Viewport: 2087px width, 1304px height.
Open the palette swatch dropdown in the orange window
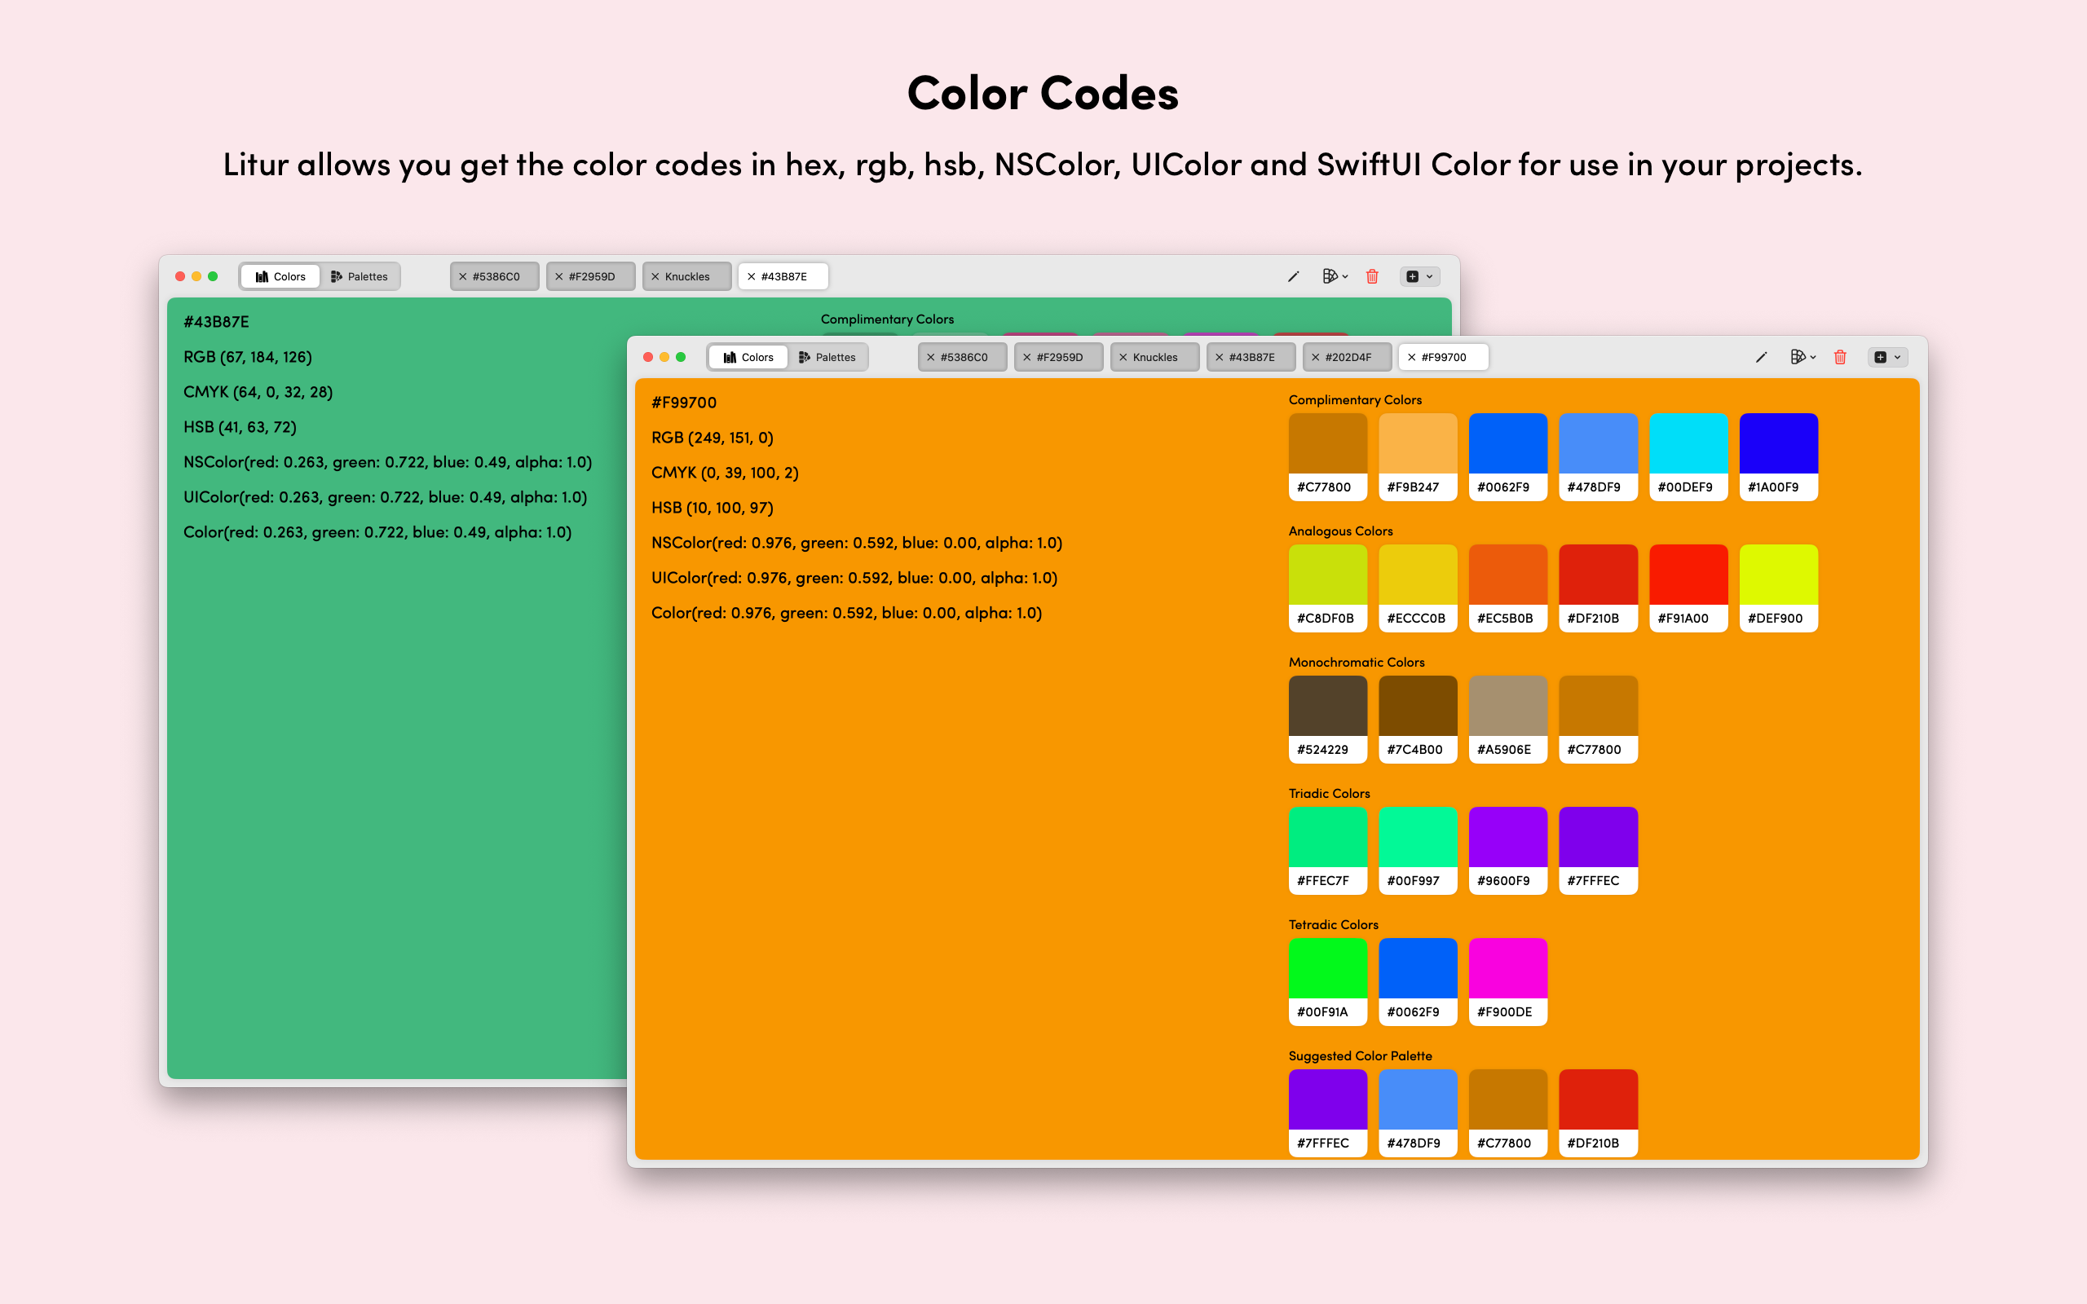coord(1802,357)
